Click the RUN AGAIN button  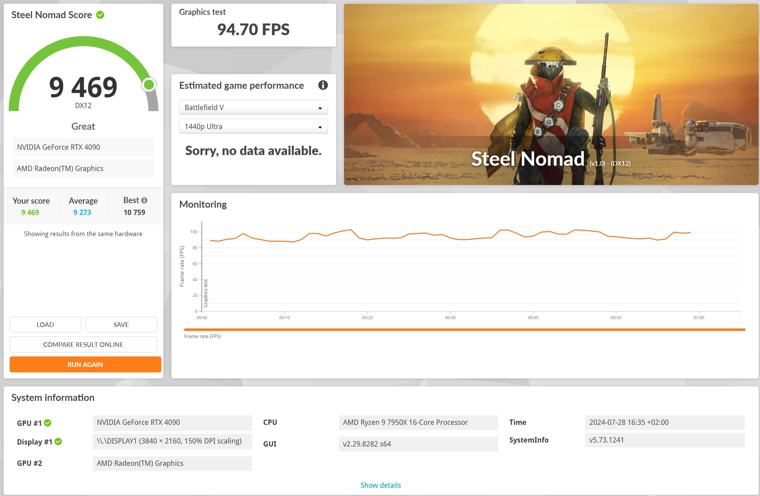pos(85,364)
